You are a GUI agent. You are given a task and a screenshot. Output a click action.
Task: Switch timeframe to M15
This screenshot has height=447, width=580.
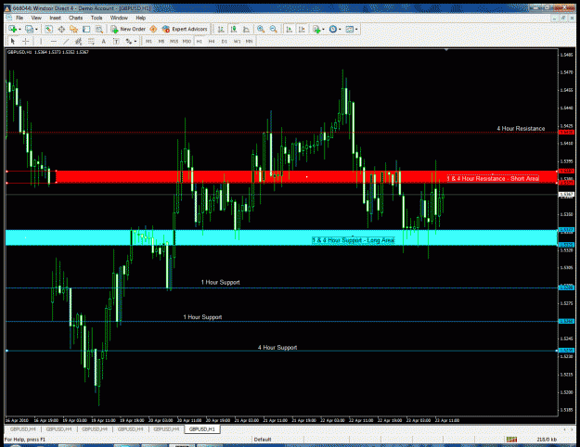(x=174, y=42)
